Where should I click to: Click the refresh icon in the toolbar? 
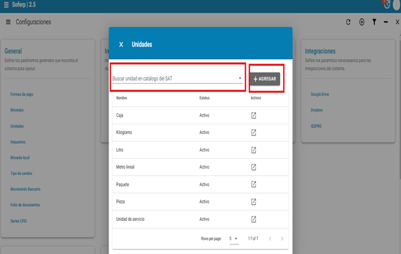pos(348,22)
